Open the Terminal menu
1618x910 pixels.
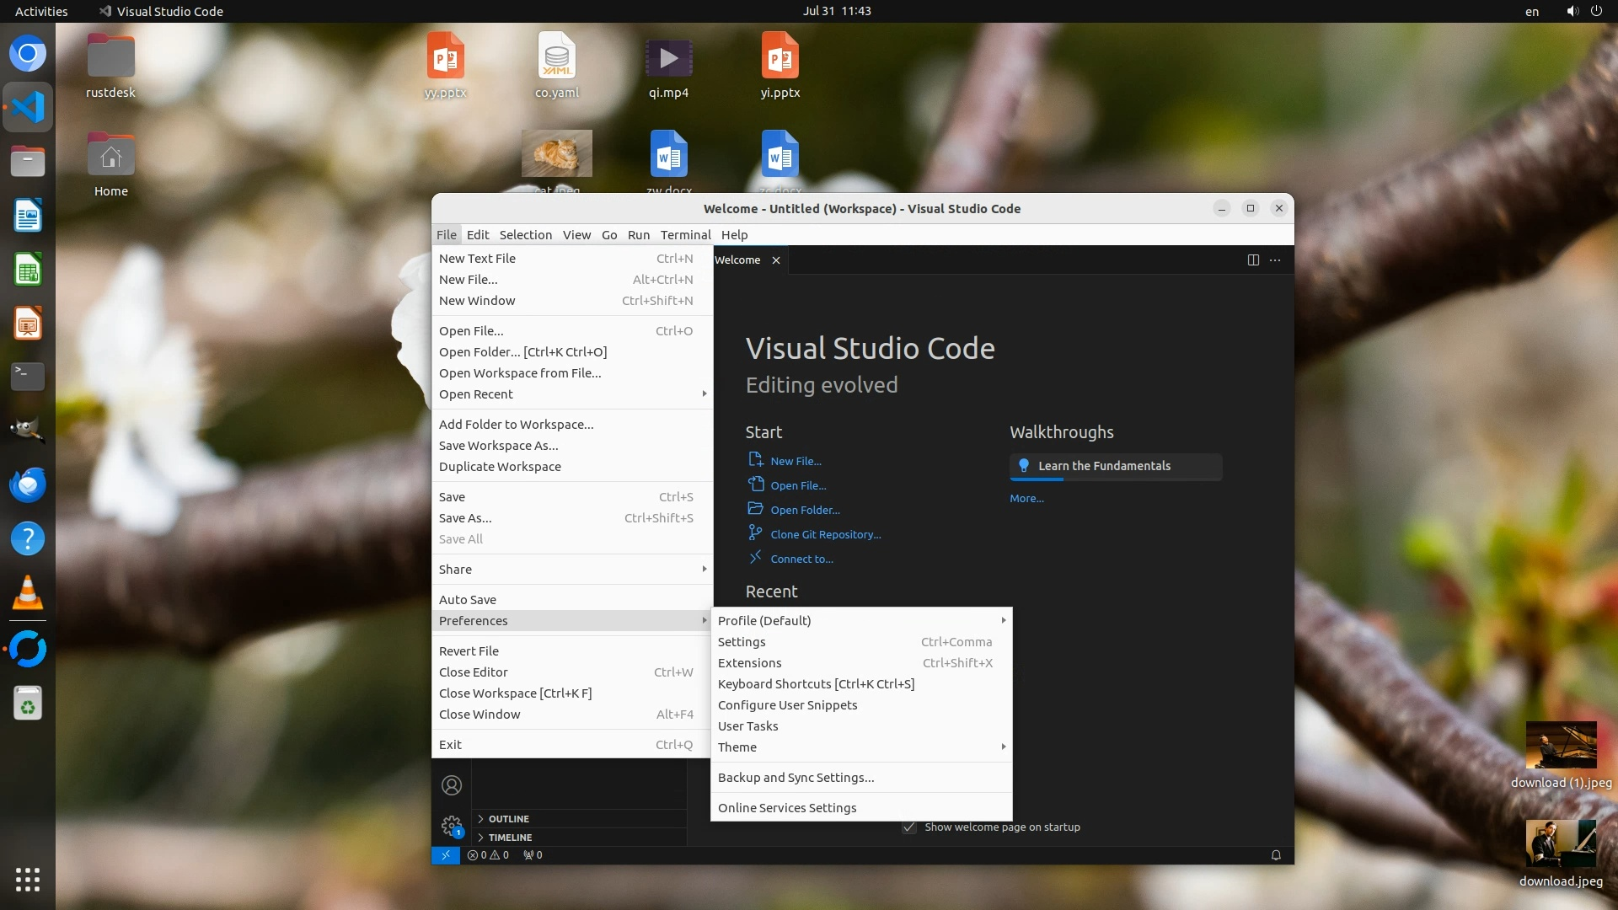pos(685,234)
